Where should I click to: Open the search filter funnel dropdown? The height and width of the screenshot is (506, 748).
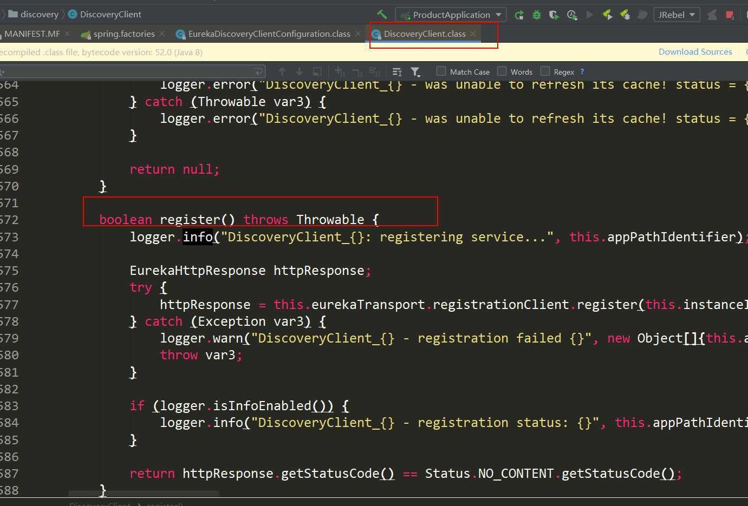tap(415, 71)
